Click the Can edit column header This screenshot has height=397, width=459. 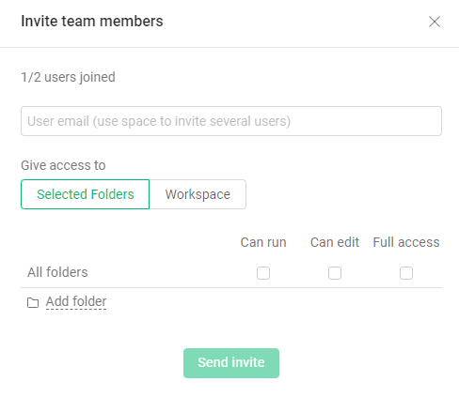pyautogui.click(x=335, y=242)
